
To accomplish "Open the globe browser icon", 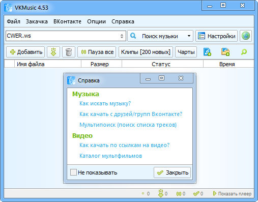I will tap(246, 36).
